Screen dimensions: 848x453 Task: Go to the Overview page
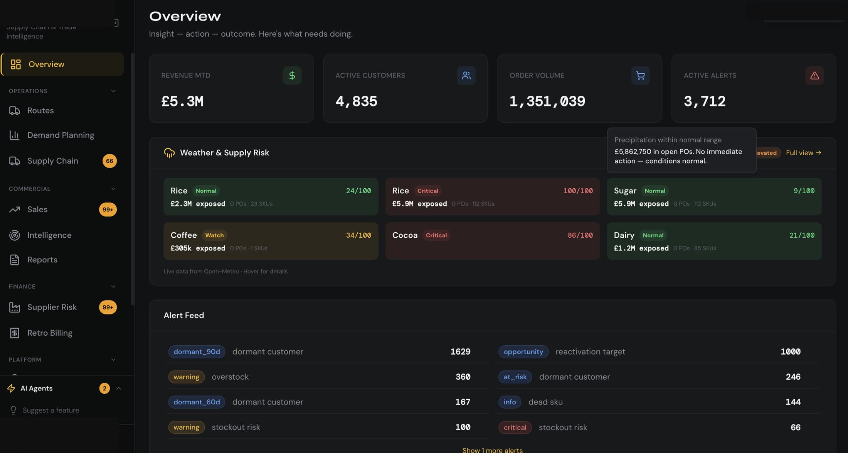(x=62, y=64)
